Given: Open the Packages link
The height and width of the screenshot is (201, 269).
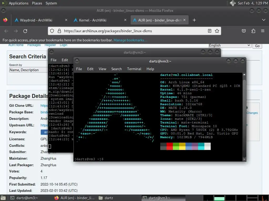Looking at the screenshot, I should (x=34, y=45).
